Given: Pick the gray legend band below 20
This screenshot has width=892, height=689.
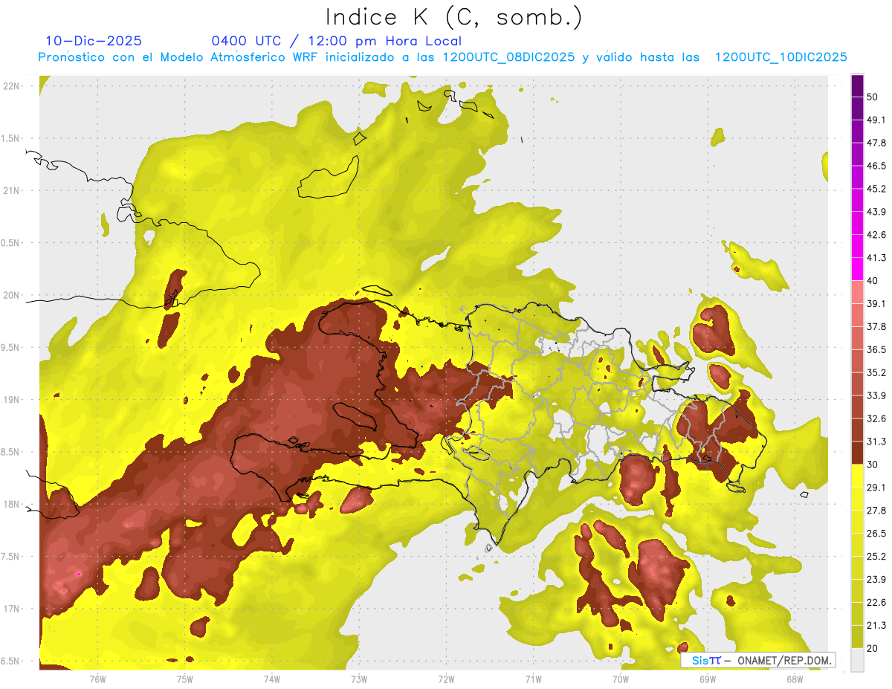Looking at the screenshot, I should pos(857,660).
